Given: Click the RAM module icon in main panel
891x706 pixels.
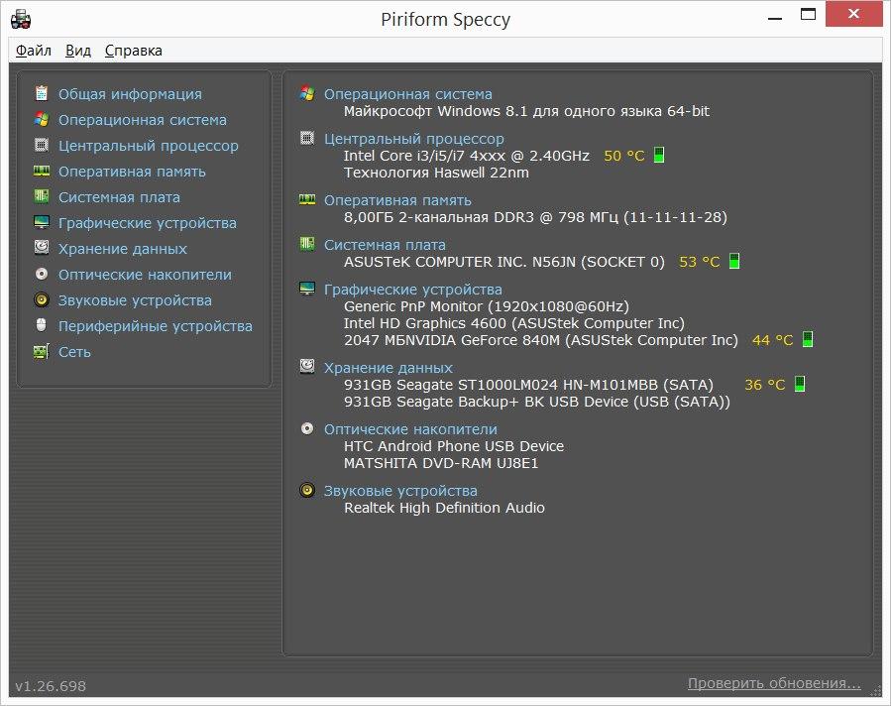Looking at the screenshot, I should [x=307, y=199].
